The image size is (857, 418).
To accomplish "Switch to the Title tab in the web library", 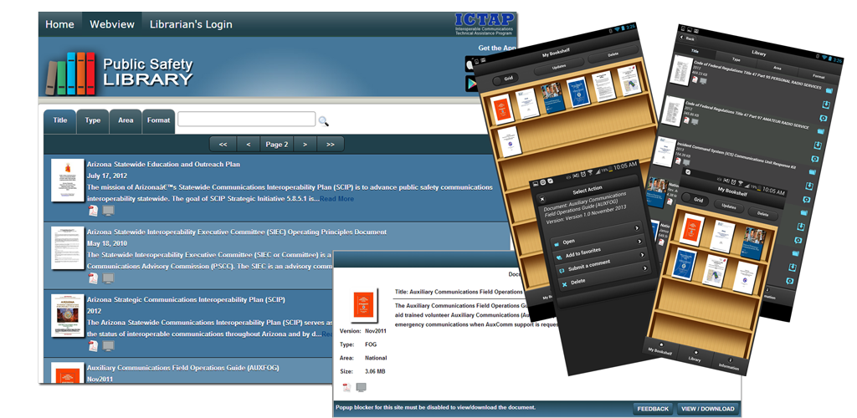I will (60, 120).
